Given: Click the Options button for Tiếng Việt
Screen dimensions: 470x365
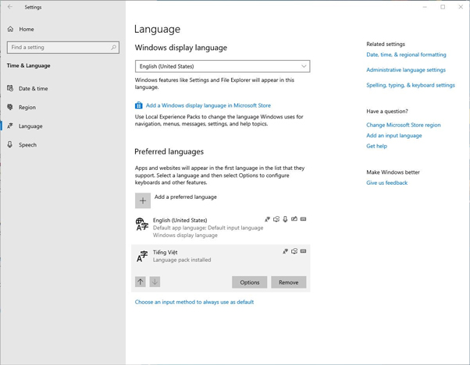Looking at the screenshot, I should (249, 282).
